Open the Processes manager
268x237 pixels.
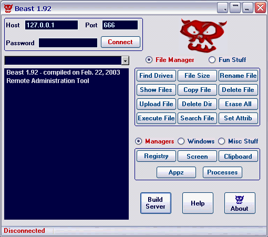222,172
